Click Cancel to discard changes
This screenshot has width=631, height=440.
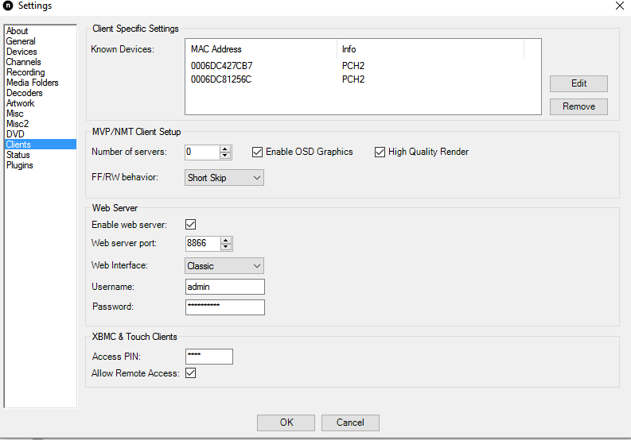pos(350,423)
